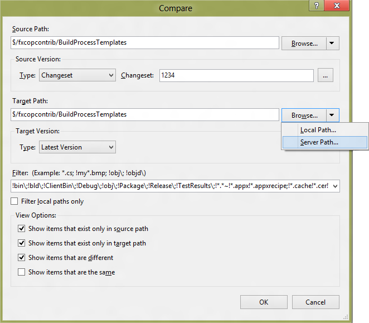Click the View Options group label
Viewport: 369px width, 323px height.
click(x=36, y=215)
